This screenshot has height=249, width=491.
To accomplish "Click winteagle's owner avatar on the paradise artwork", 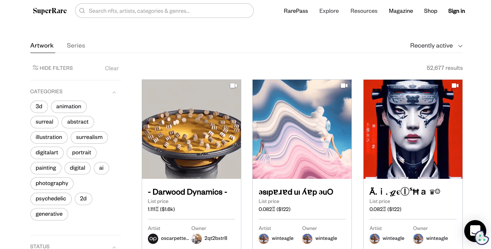I will [x=307, y=238].
